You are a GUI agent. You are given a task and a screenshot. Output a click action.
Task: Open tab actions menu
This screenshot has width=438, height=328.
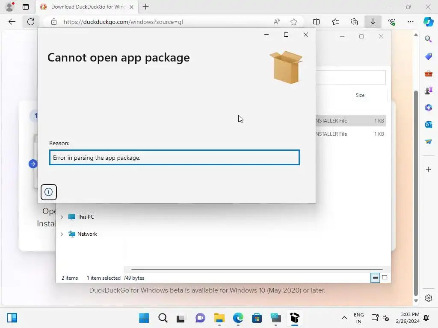click(26, 7)
